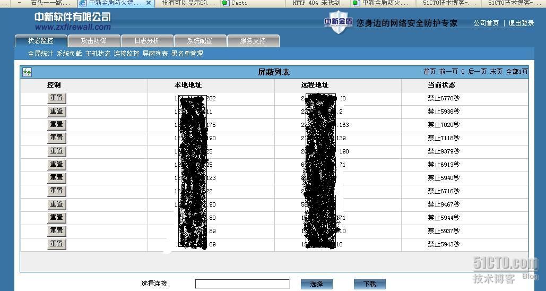
Task: Click the 选择 button
Action: [317, 284]
